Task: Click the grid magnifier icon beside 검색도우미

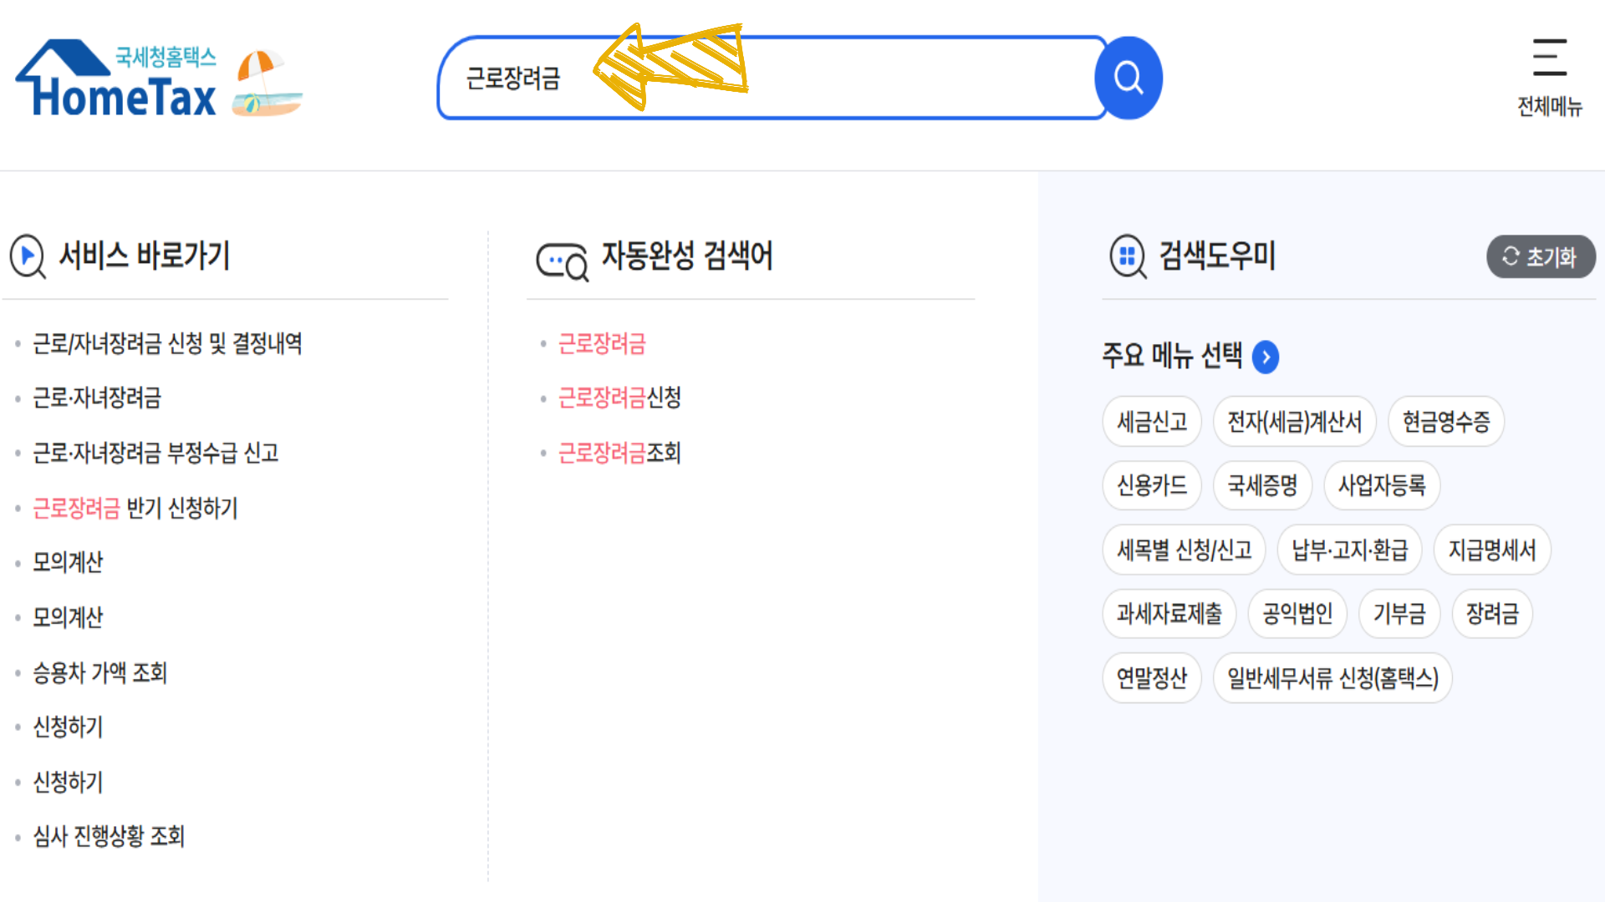Action: 1126,257
